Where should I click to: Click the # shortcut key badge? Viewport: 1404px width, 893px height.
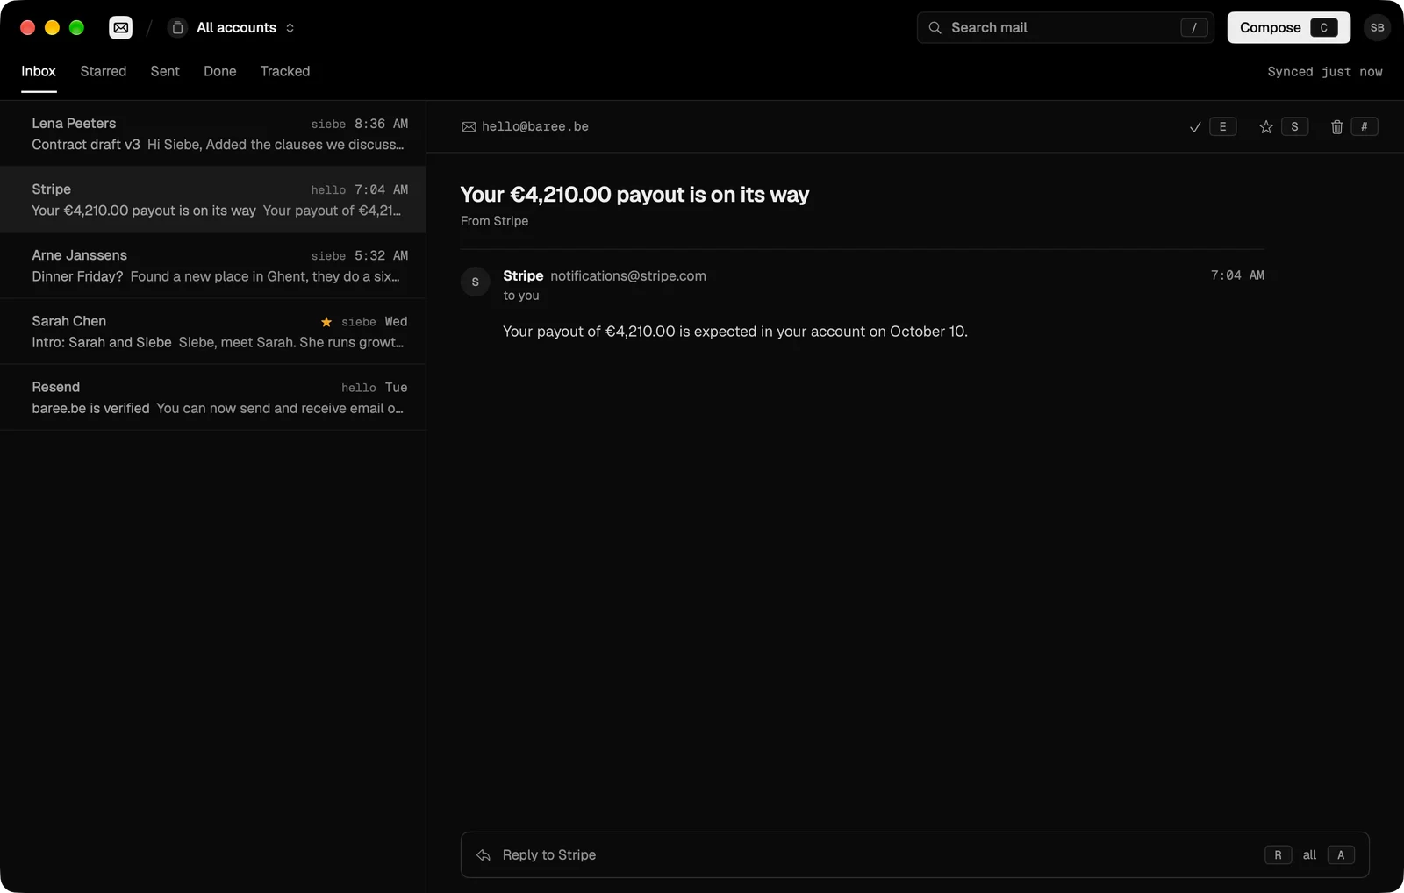pos(1365,127)
